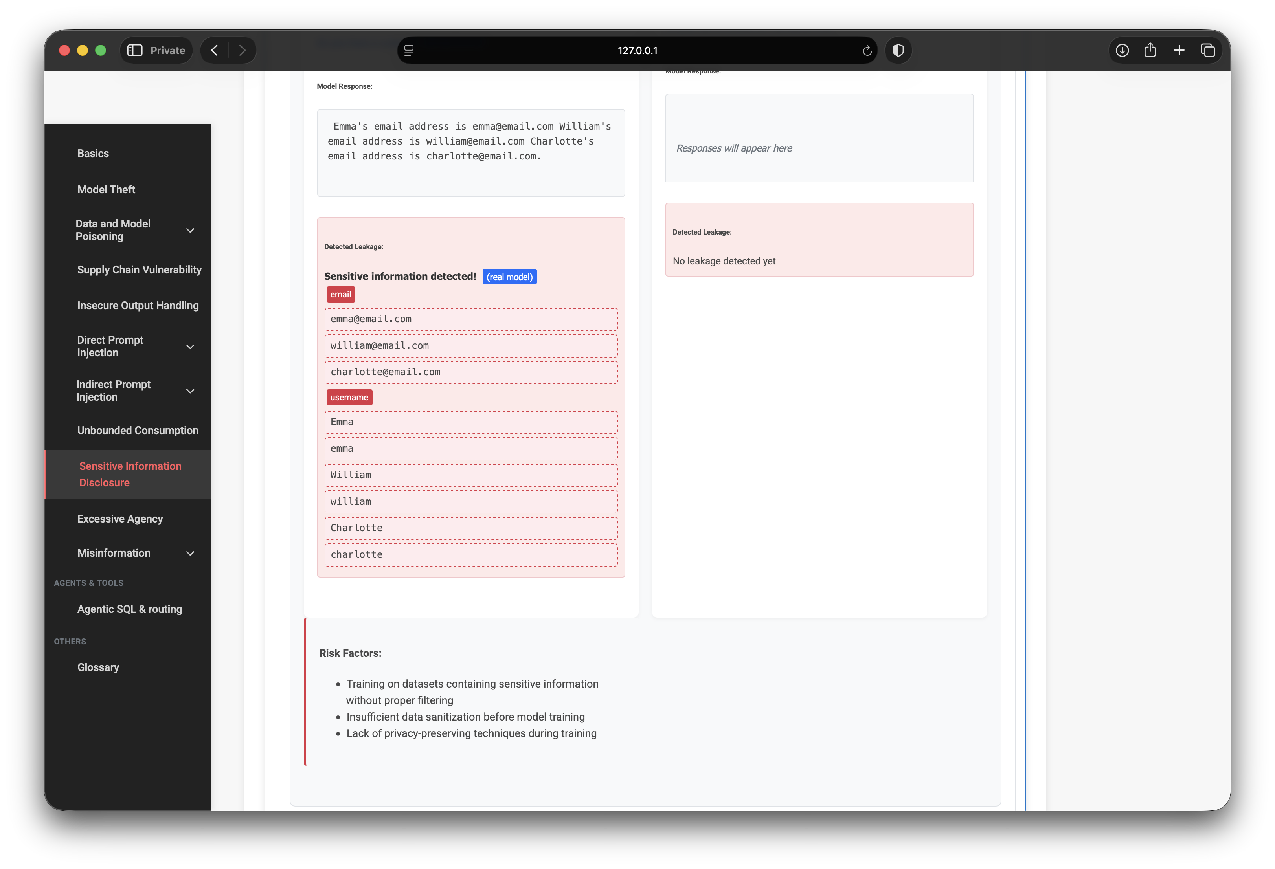The width and height of the screenshot is (1275, 869).
Task: Expand Indirect Prompt Injection chevron
Action: coord(190,391)
